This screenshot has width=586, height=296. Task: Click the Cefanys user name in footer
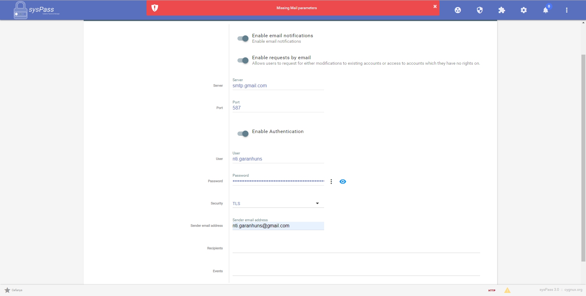coord(17,290)
